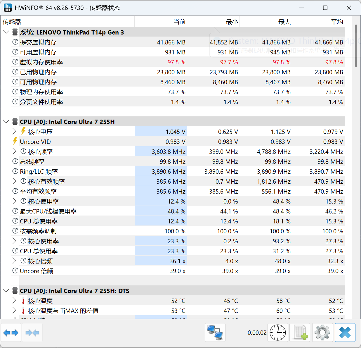Click the clock reset timer button

tap(278, 333)
